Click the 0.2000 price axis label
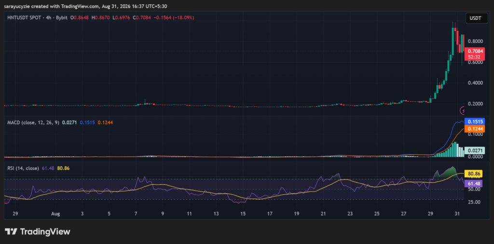 (475, 104)
